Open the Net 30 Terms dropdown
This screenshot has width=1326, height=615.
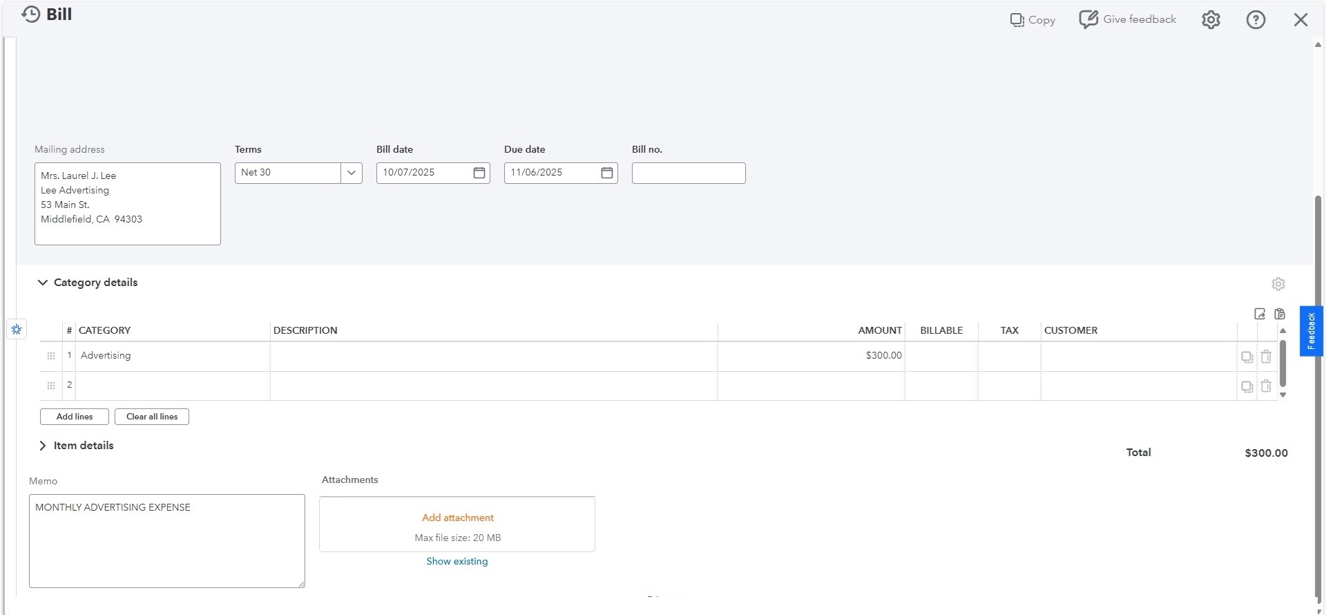click(x=351, y=173)
